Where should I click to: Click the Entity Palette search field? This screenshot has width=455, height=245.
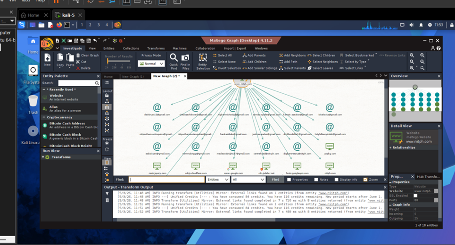coord(77,83)
